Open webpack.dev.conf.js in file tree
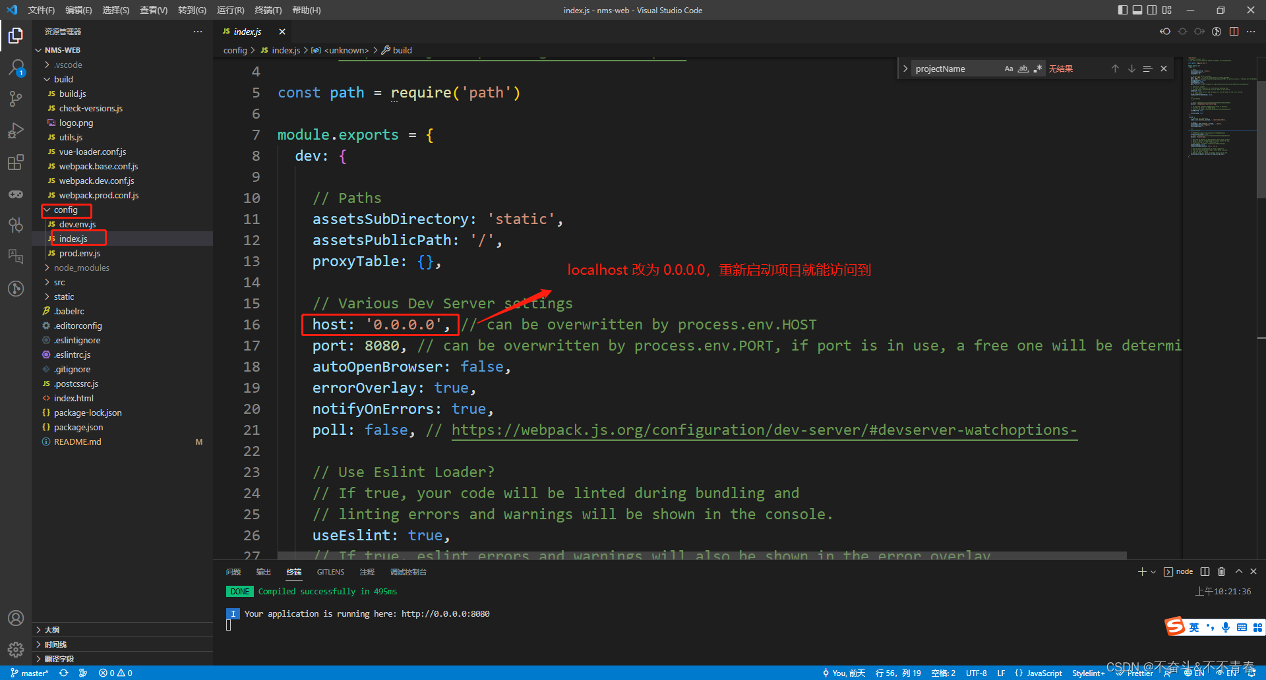The height and width of the screenshot is (680, 1266). point(96,181)
